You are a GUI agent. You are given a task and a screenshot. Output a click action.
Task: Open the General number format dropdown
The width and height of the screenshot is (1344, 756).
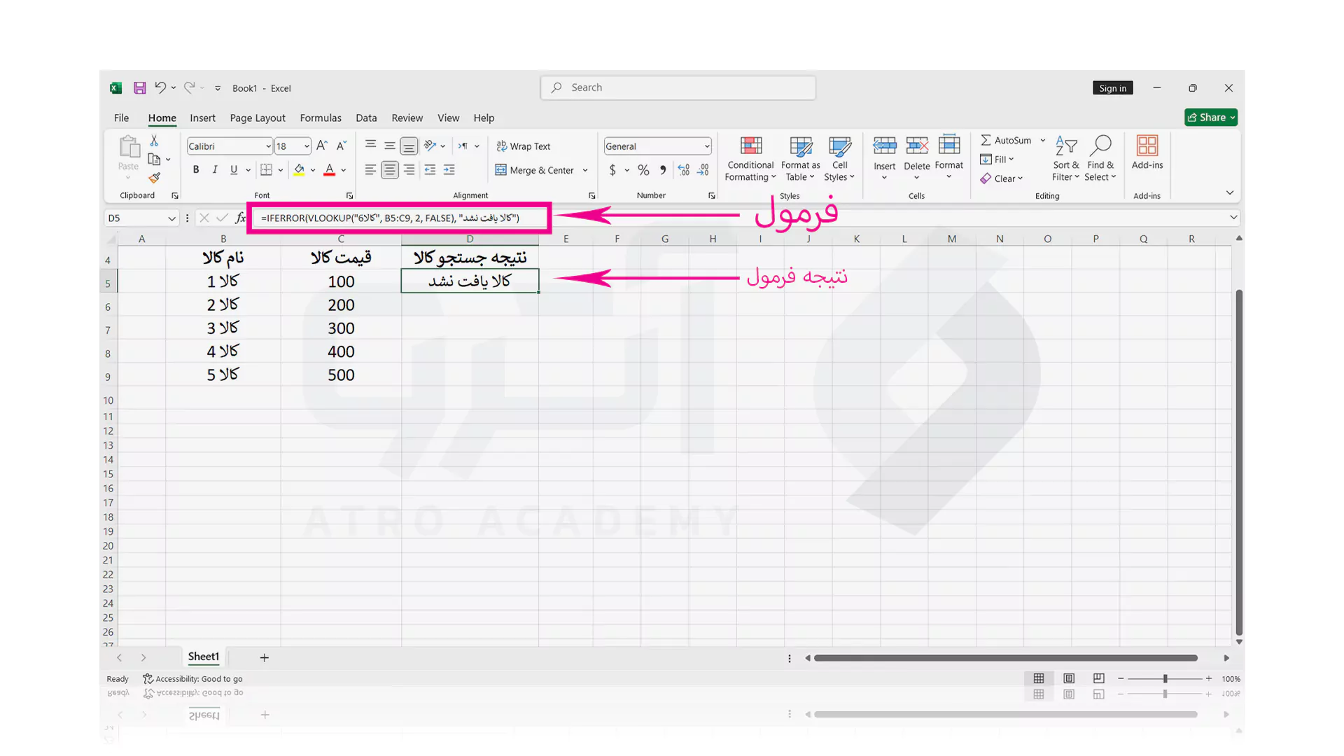click(707, 146)
